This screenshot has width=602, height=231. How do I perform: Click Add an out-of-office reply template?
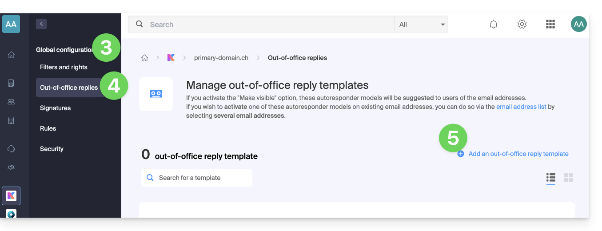518,154
